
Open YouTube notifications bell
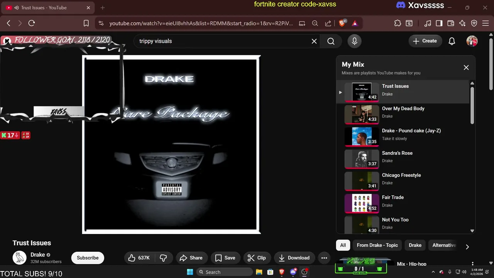pyautogui.click(x=452, y=41)
